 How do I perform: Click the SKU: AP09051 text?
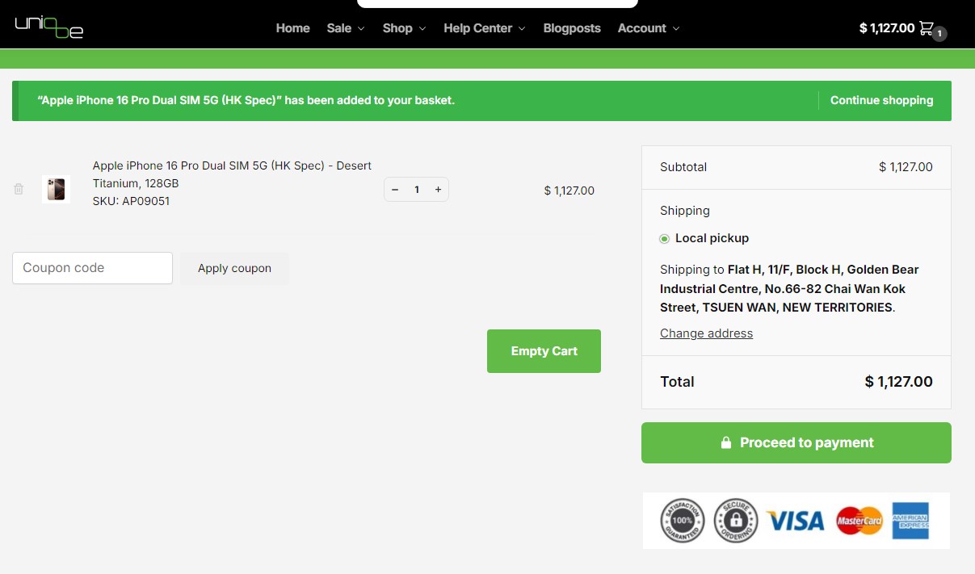pyautogui.click(x=131, y=201)
